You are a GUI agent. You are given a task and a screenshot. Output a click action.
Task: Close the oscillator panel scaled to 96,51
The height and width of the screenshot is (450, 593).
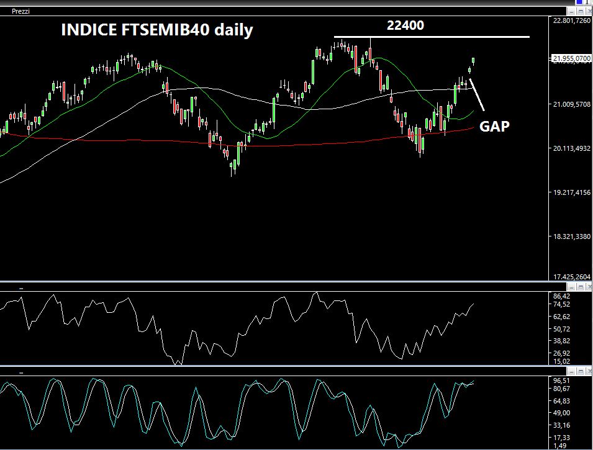click(x=589, y=371)
